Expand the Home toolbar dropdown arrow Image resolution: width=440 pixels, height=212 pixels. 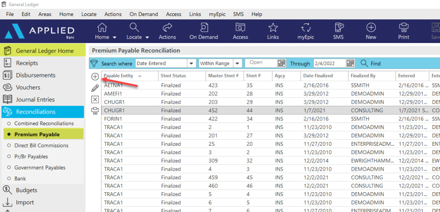[x=113, y=37]
